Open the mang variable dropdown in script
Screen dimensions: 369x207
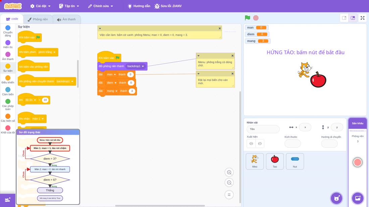tap(112, 91)
